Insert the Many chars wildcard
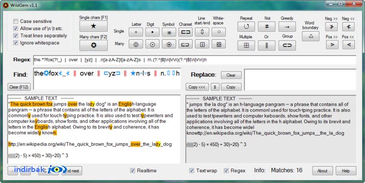This screenshot has height=183, width=365. click(93, 46)
